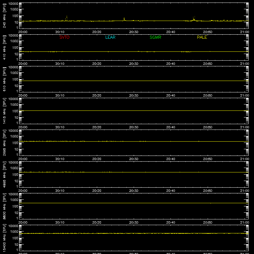This screenshot has width=254, height=254.
Task: Click the 10000 tick label on 245 MHz plot
Action: point(13,4)
